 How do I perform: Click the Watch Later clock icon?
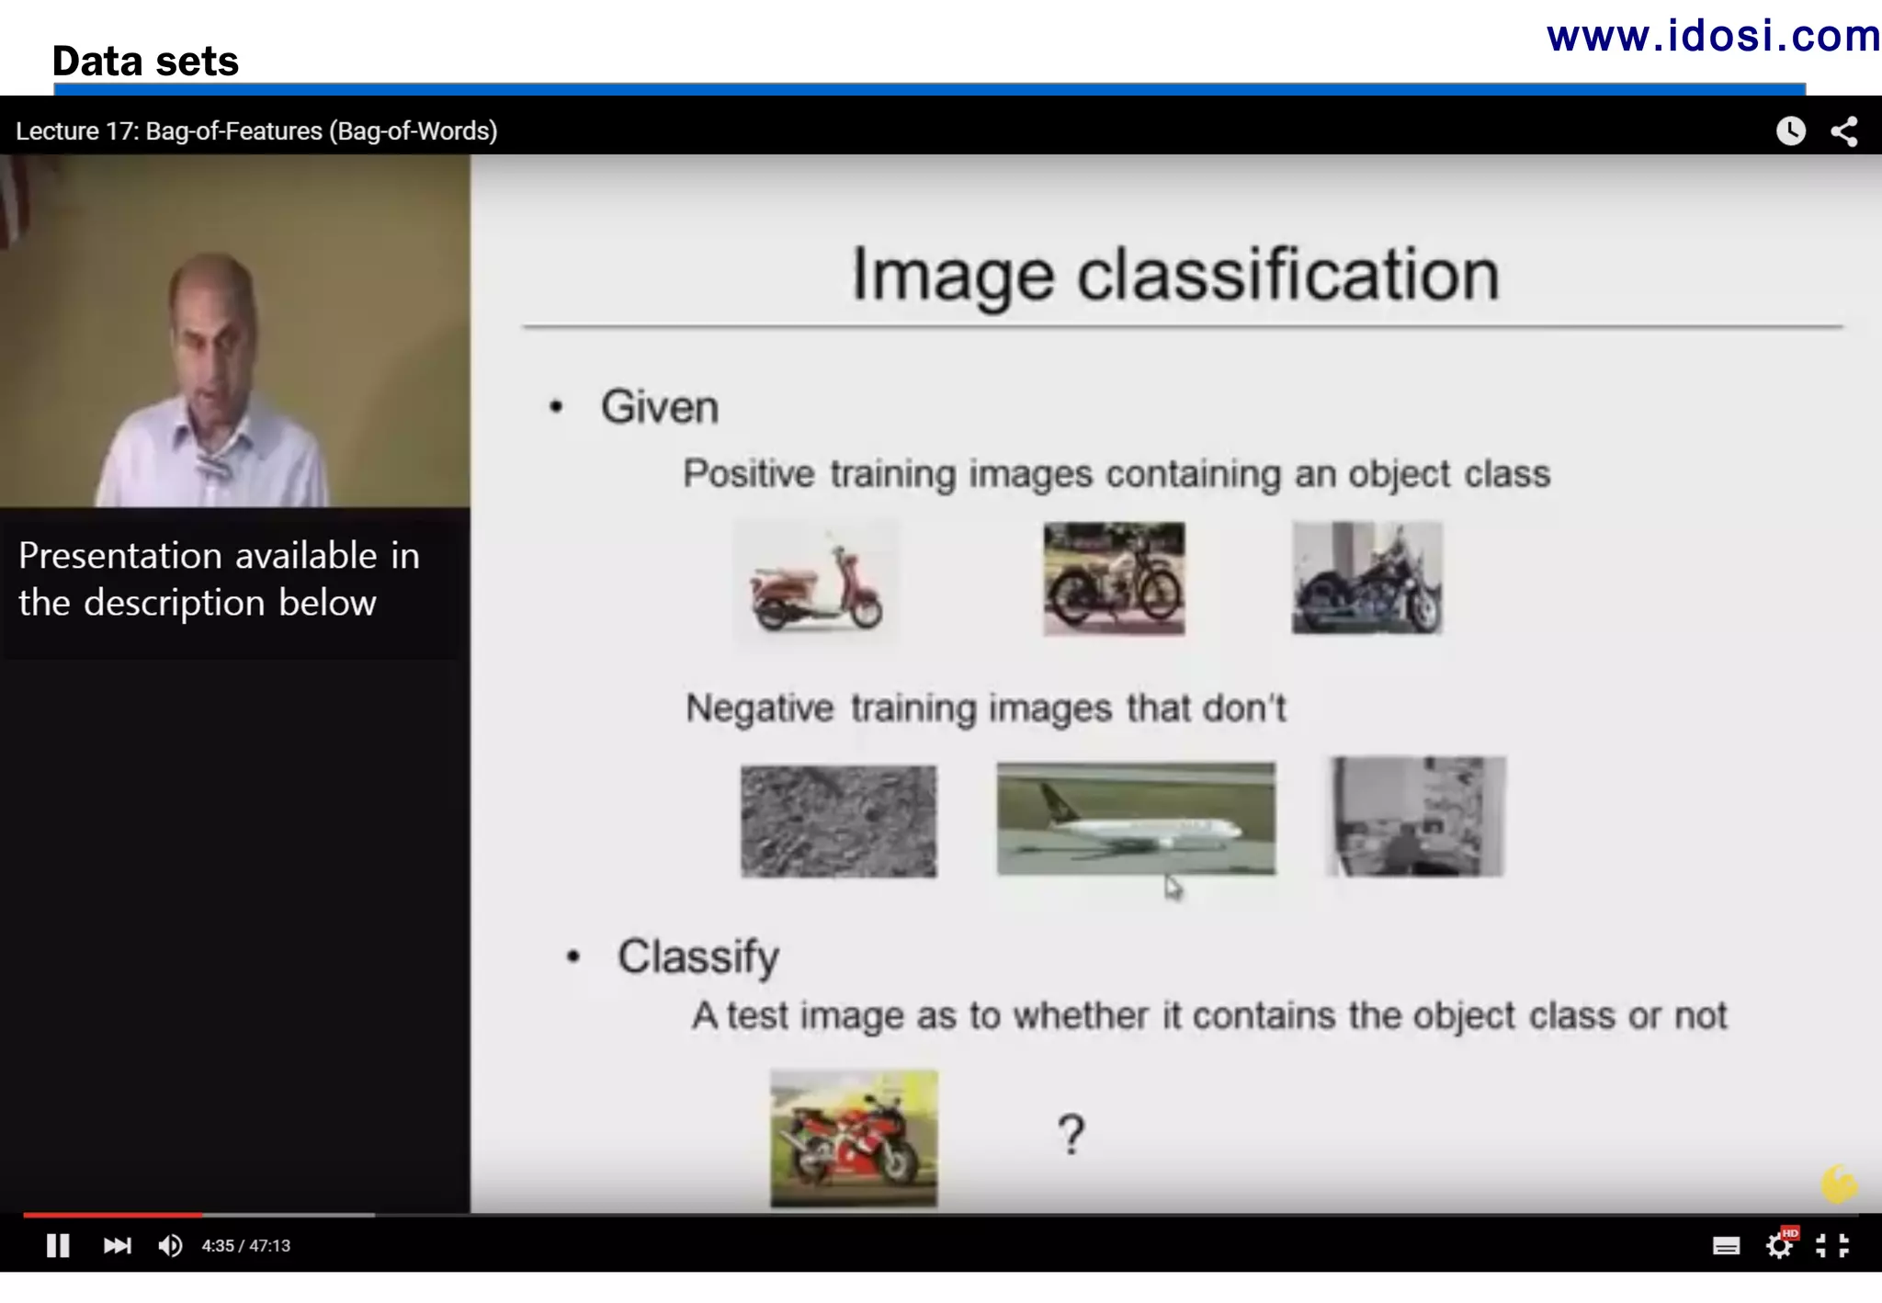1790,130
